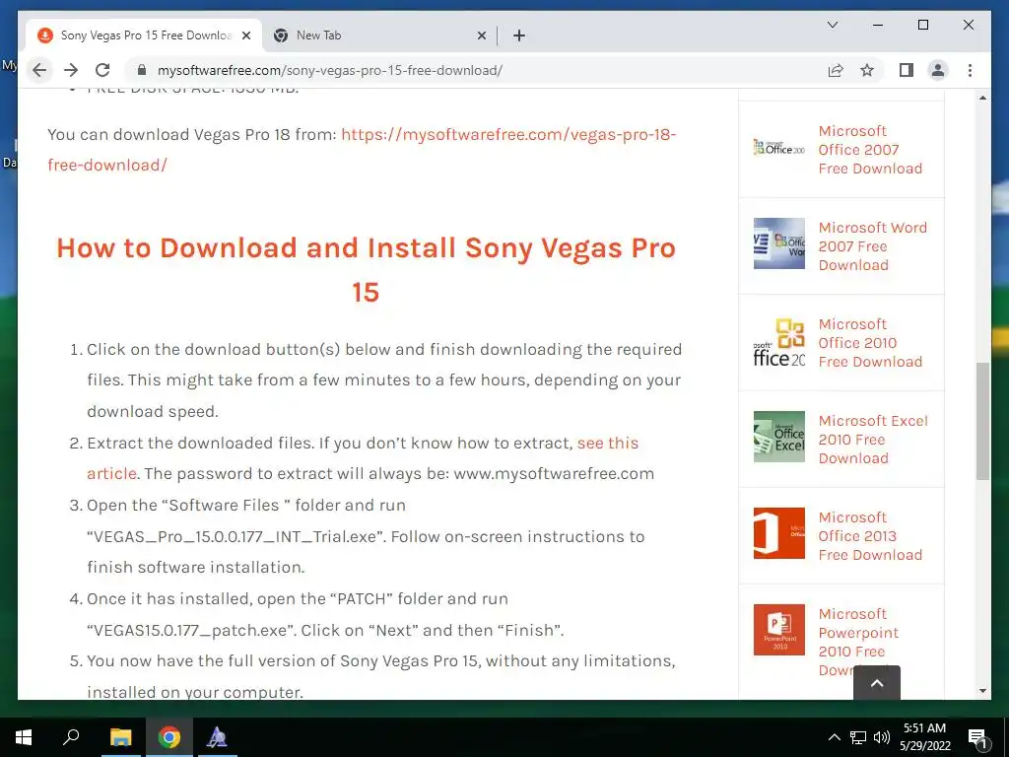Click the address bar URL

[x=330, y=70]
